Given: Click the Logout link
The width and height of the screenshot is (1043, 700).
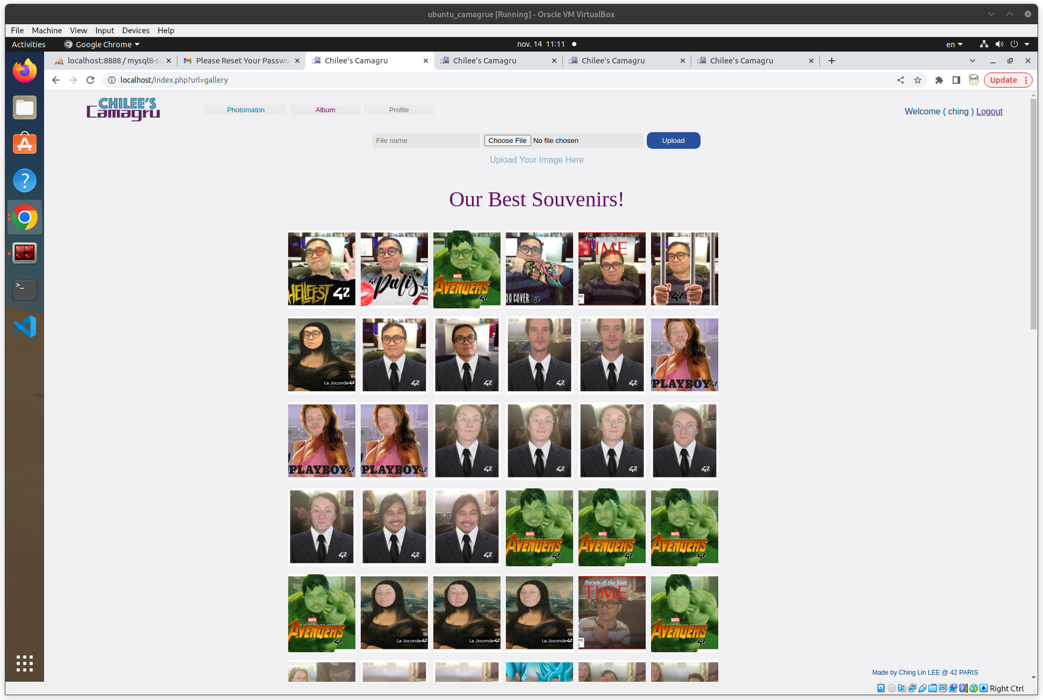Looking at the screenshot, I should (989, 111).
